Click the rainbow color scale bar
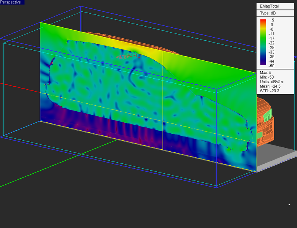The width and height of the screenshot is (297, 228). tap(263, 42)
